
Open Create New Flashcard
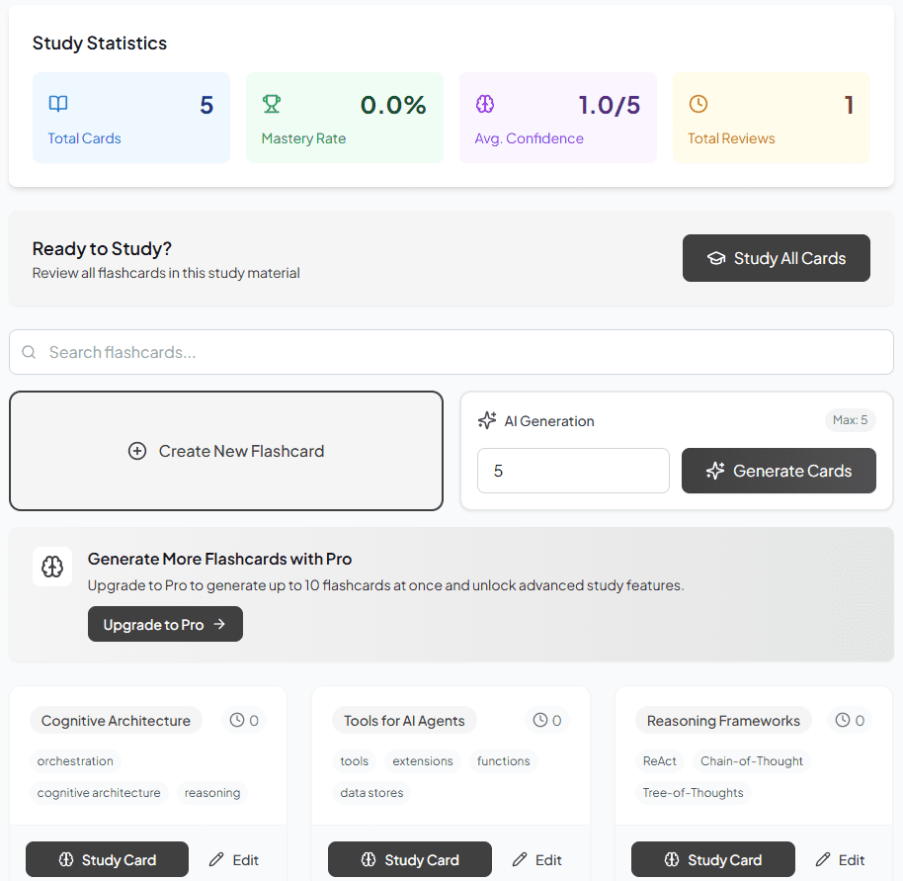tap(226, 451)
